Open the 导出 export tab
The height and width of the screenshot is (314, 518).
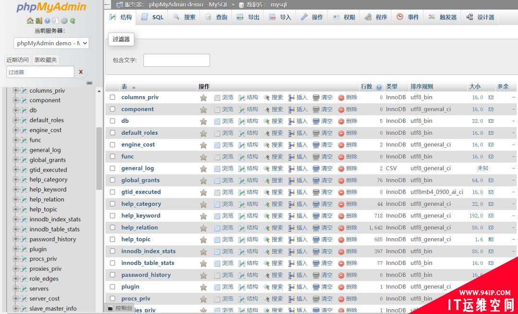pos(248,17)
